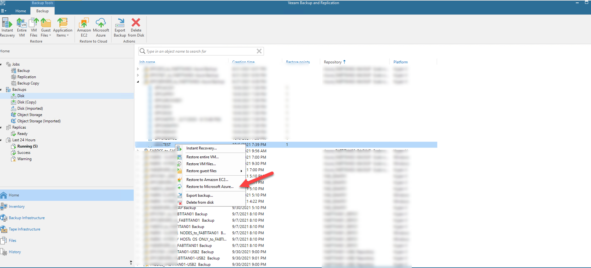Screen dimensions: 591x268
Task: Click the Inventory pane icon
Action: click(x=4, y=207)
